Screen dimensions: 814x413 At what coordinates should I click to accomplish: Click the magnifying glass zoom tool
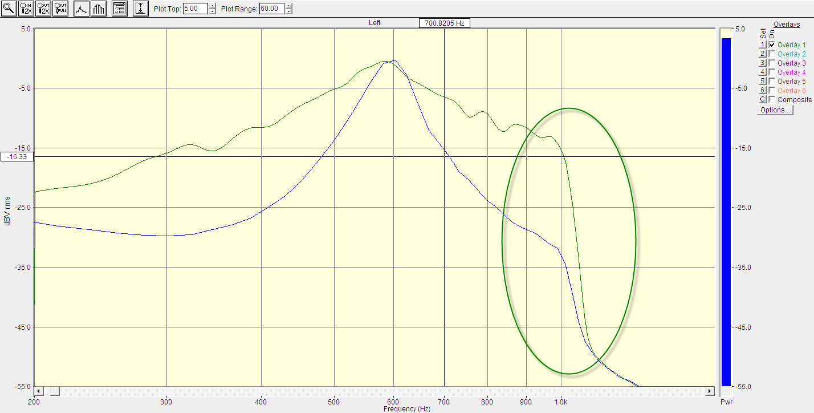[x=9, y=9]
